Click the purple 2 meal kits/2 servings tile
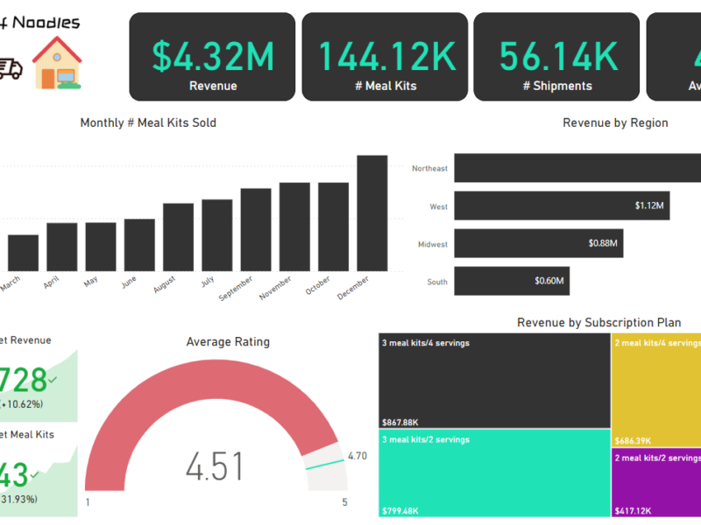The image size is (701, 525). (x=656, y=481)
